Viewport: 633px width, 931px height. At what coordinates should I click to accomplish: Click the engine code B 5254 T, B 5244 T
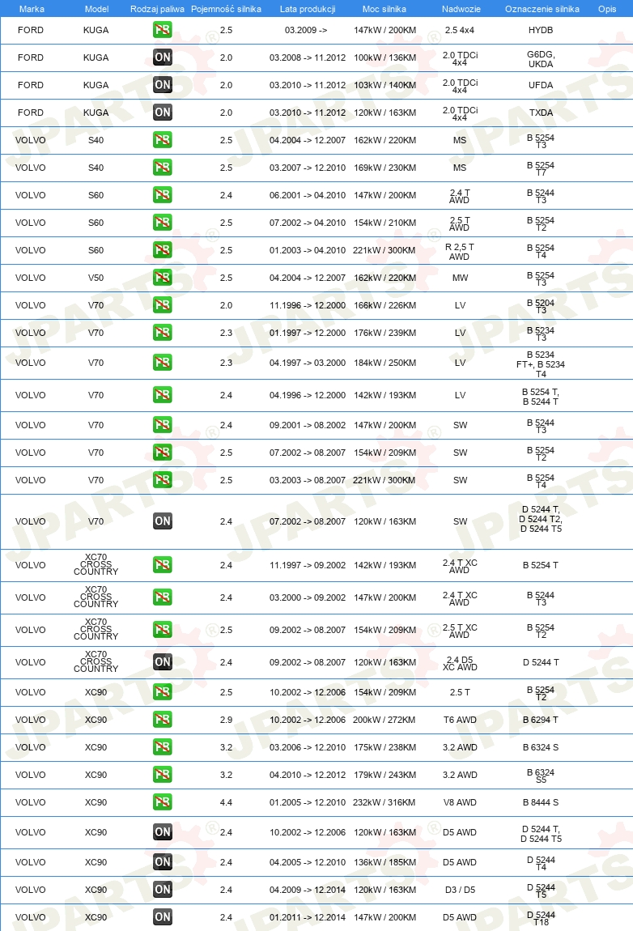tap(541, 397)
